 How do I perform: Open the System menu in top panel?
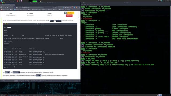pos(14,1)
